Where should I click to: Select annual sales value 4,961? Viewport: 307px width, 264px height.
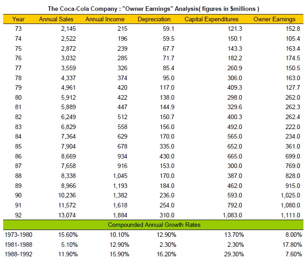click(68, 87)
